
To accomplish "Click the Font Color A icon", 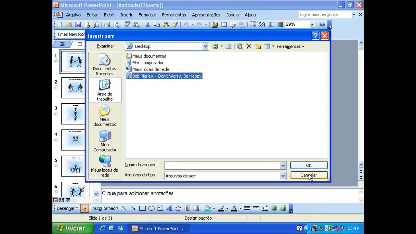I will (234, 208).
